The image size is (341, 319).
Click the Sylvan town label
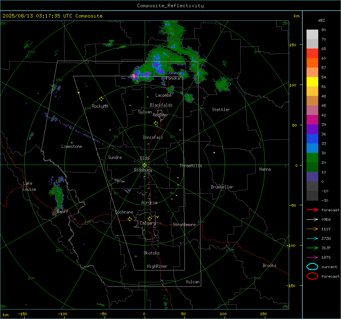click(145, 112)
